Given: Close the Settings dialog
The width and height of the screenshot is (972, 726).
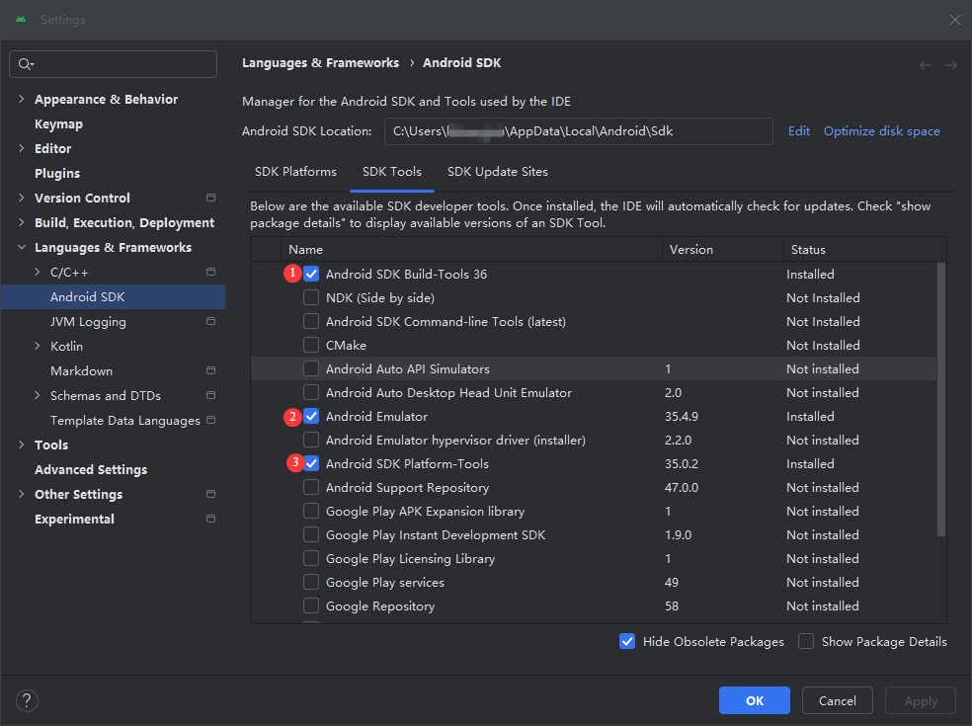Looking at the screenshot, I should coord(954,20).
